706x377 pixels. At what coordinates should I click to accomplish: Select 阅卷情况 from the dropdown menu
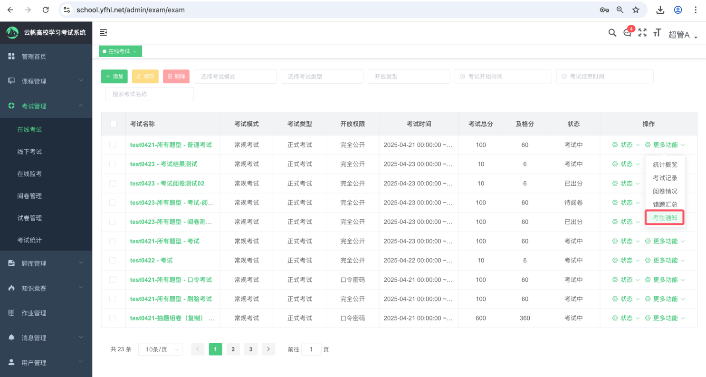pyautogui.click(x=665, y=191)
